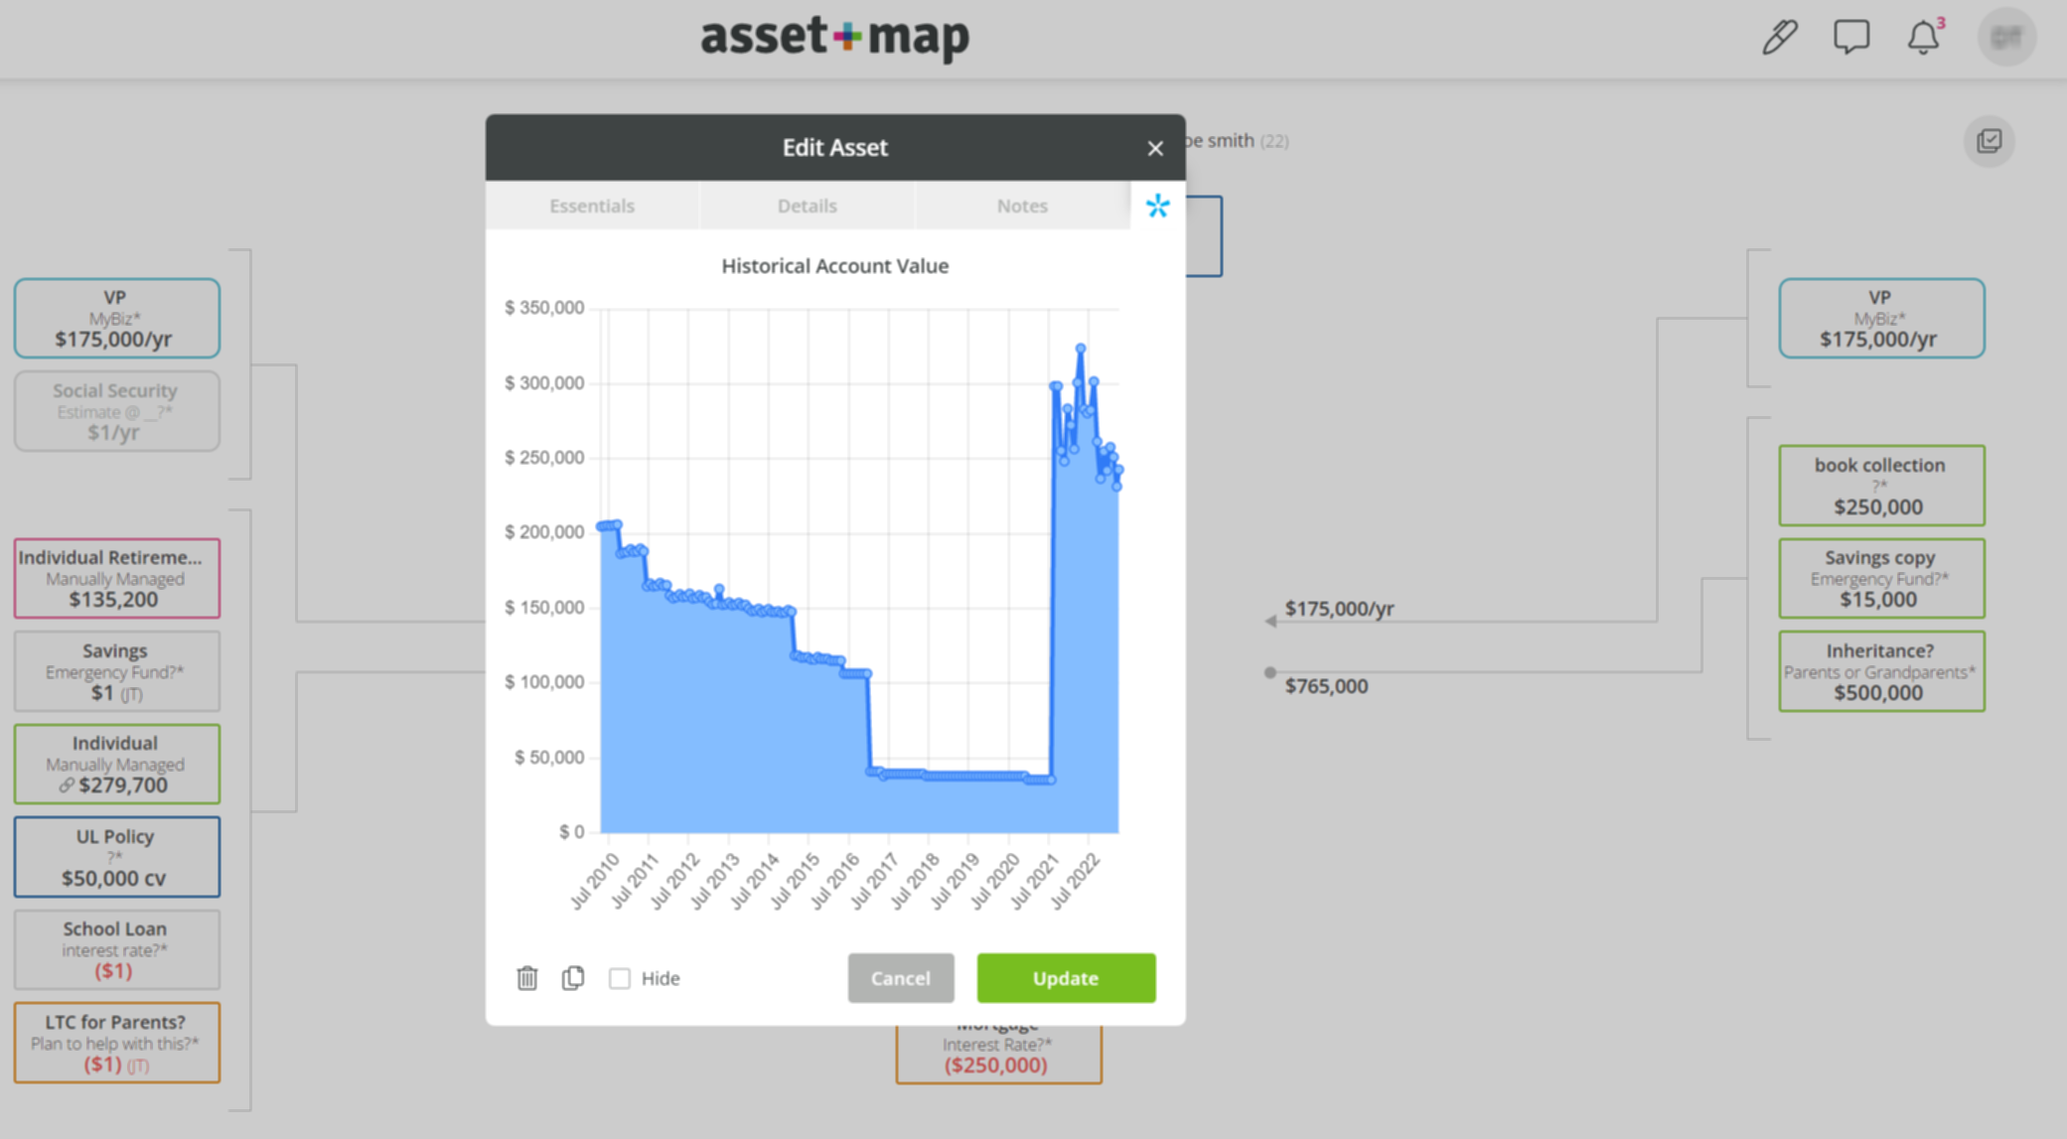Switch to the Details tab
The height and width of the screenshot is (1139, 2067).
tap(807, 206)
